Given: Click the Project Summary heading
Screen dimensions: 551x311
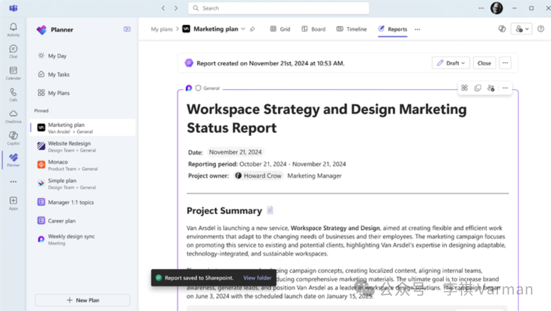Looking at the screenshot, I should click(224, 211).
